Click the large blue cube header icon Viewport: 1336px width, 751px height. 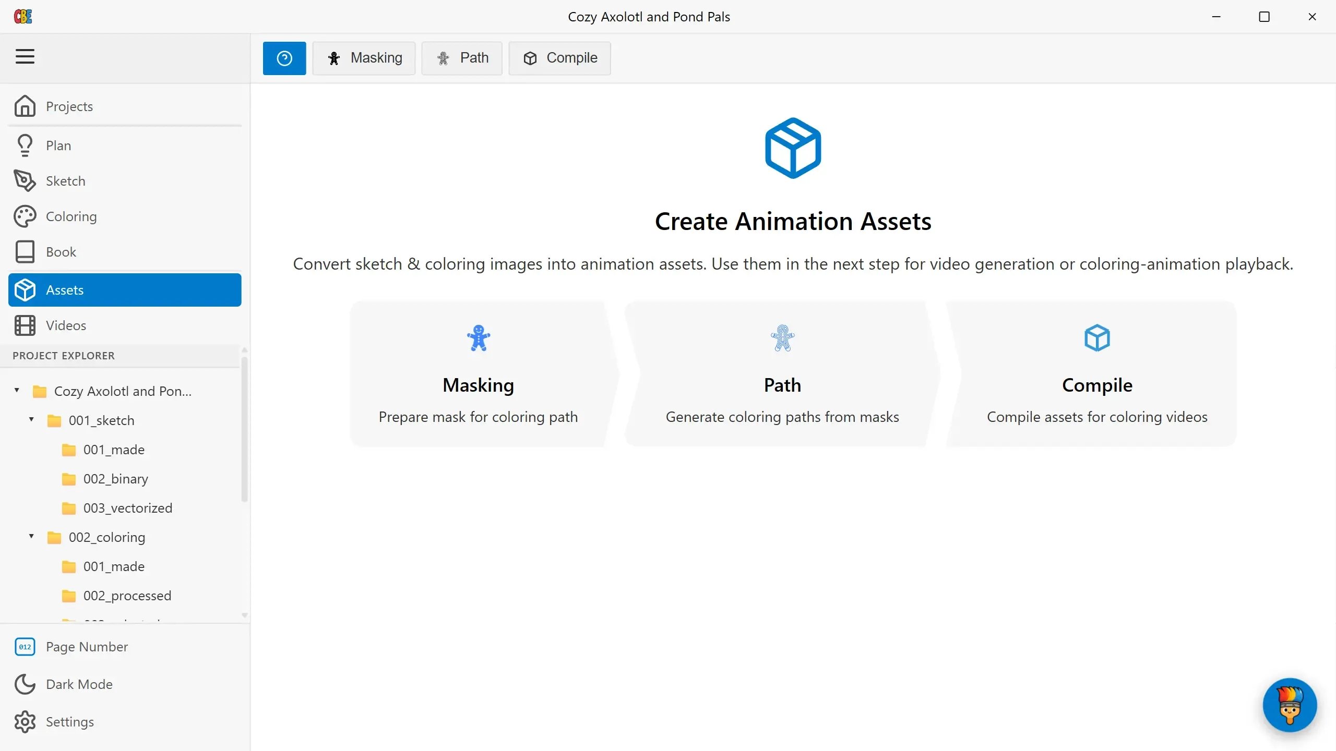[793, 148]
